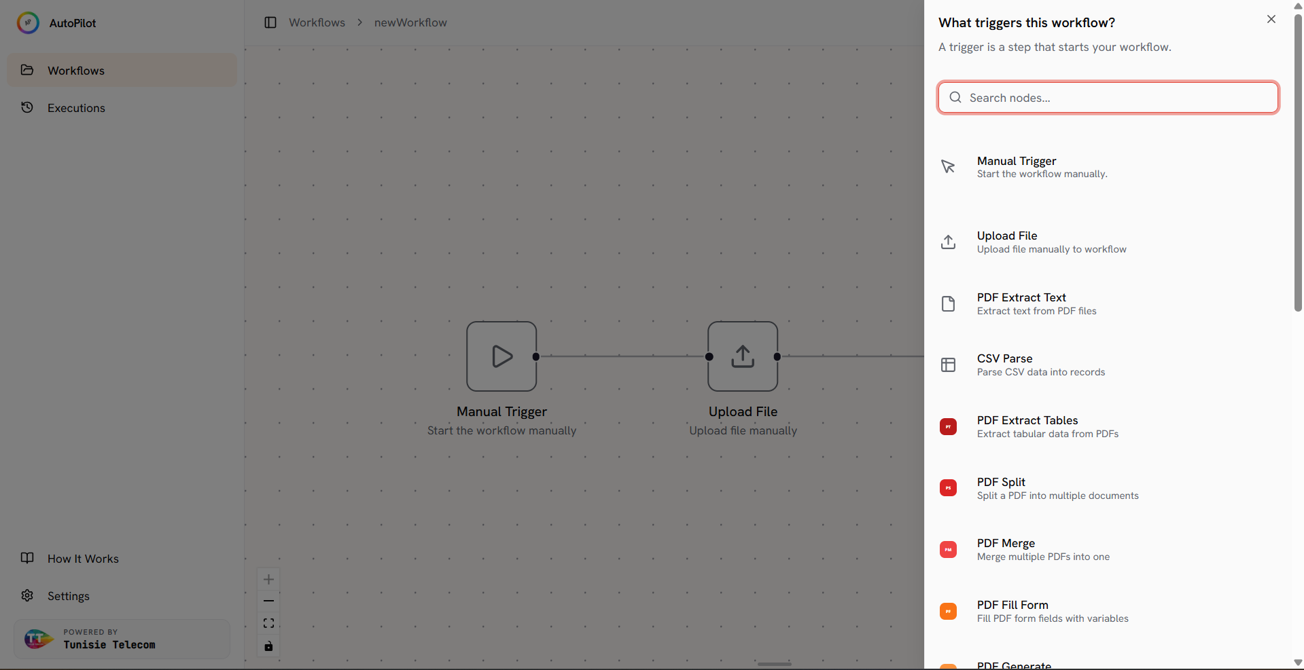
Task: Choose PDF Extract Text node
Action: coord(1108,303)
